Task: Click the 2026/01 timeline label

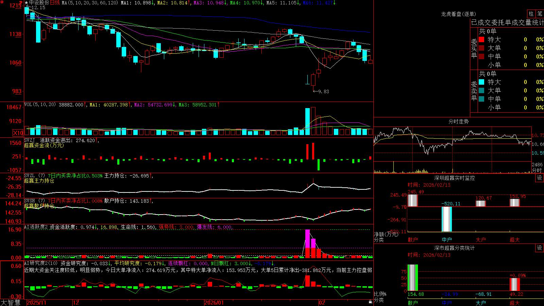Action: click(214, 303)
